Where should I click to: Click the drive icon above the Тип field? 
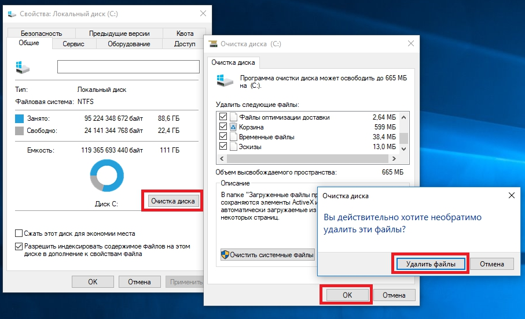point(23,67)
